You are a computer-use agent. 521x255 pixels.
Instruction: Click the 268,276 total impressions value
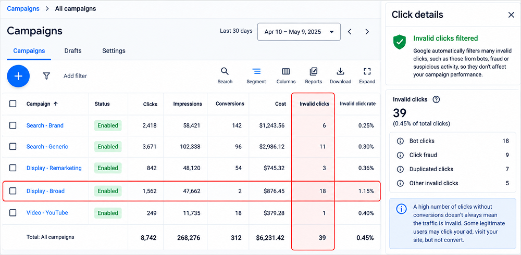189,238
